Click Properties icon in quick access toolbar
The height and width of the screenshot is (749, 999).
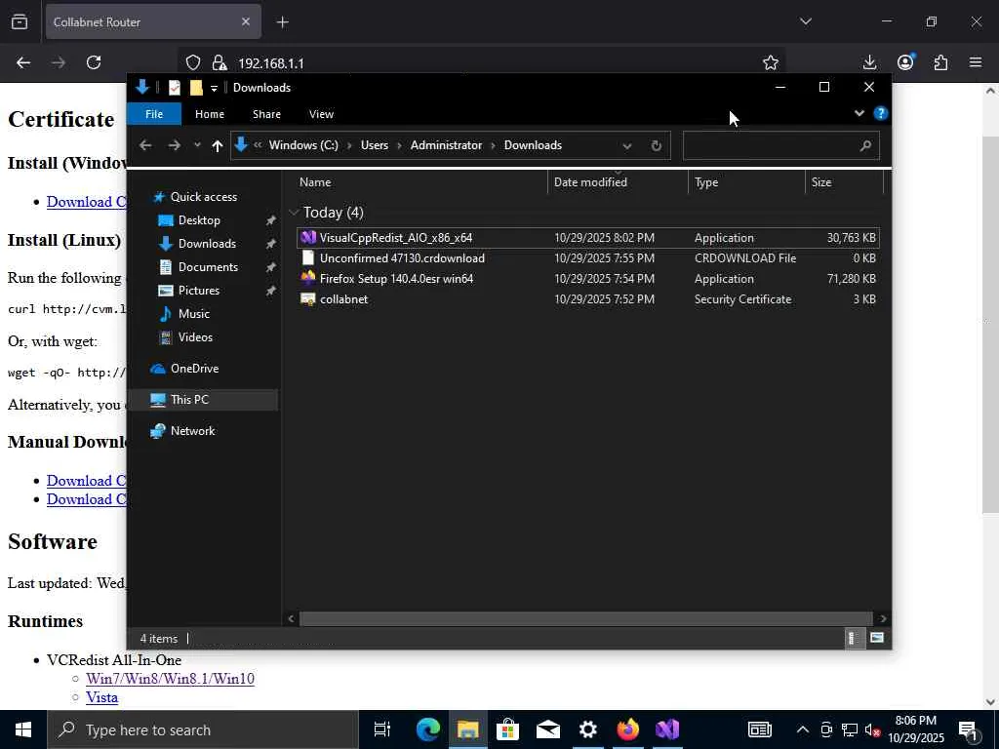click(x=174, y=87)
